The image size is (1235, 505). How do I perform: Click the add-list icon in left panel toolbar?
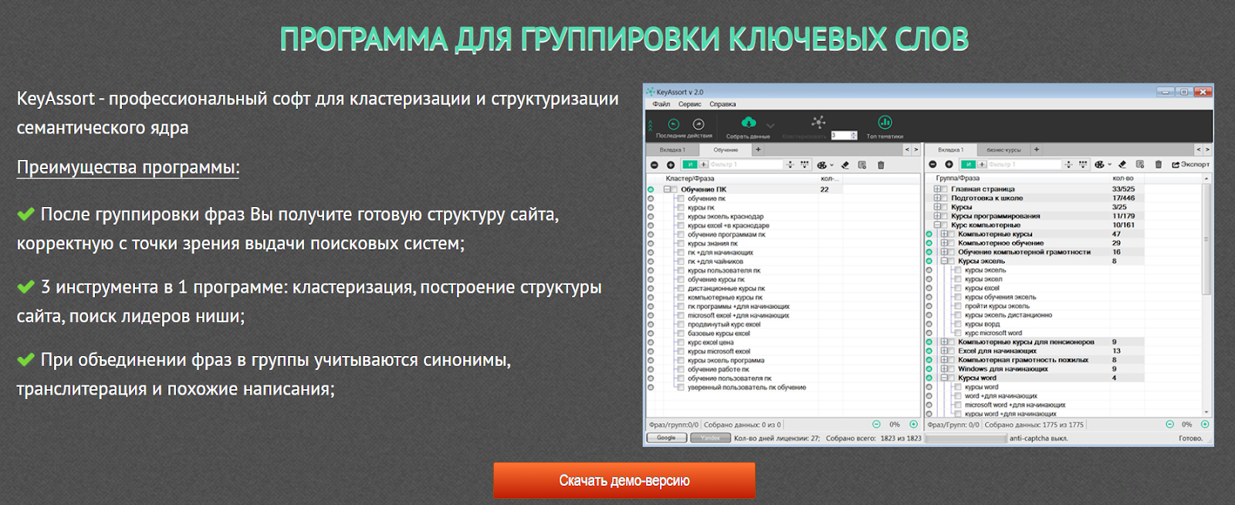click(x=862, y=165)
